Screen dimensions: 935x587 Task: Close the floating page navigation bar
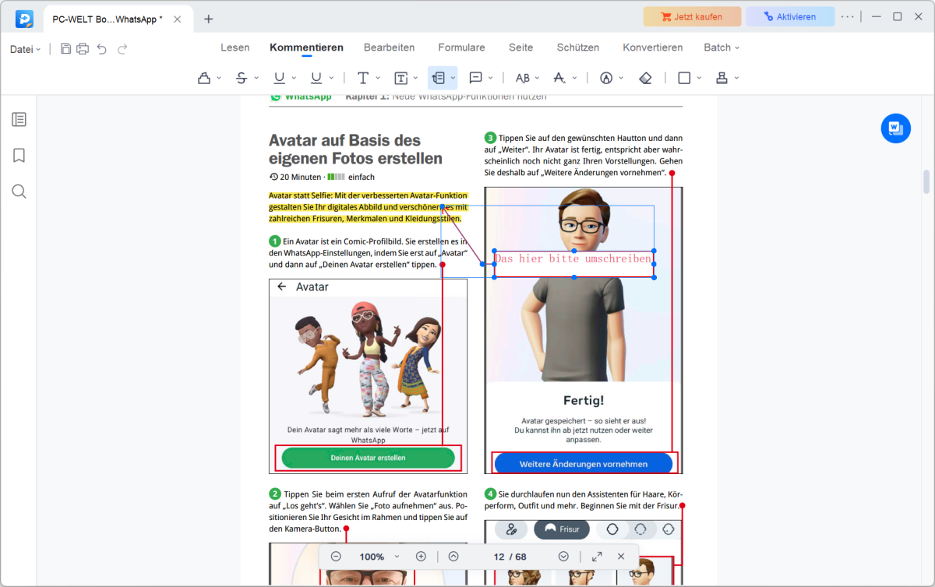[x=621, y=557]
